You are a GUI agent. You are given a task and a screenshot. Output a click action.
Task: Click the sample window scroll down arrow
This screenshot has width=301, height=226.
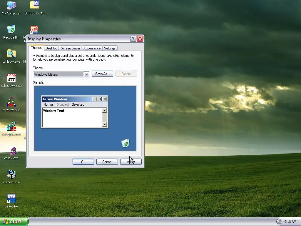[105, 124]
